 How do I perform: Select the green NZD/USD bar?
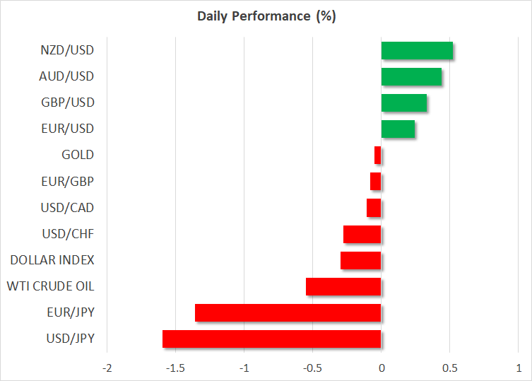tap(417, 50)
